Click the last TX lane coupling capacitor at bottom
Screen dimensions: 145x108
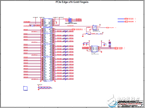[65, 79]
